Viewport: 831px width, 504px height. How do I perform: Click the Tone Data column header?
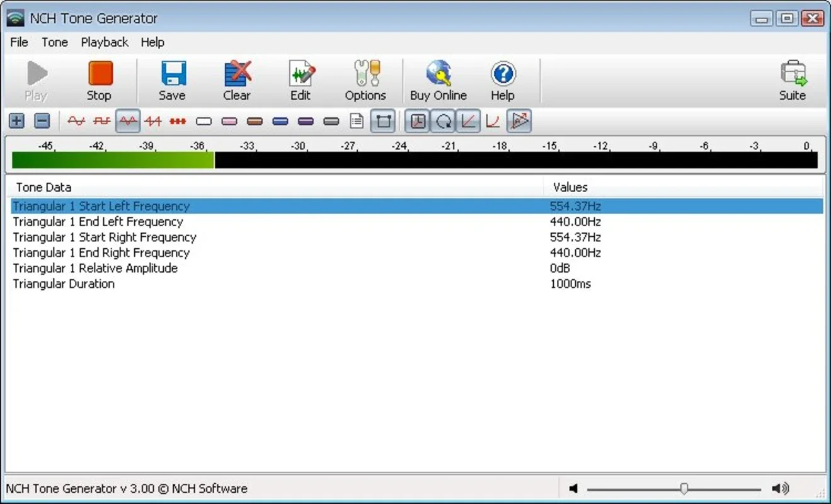pyautogui.click(x=274, y=187)
